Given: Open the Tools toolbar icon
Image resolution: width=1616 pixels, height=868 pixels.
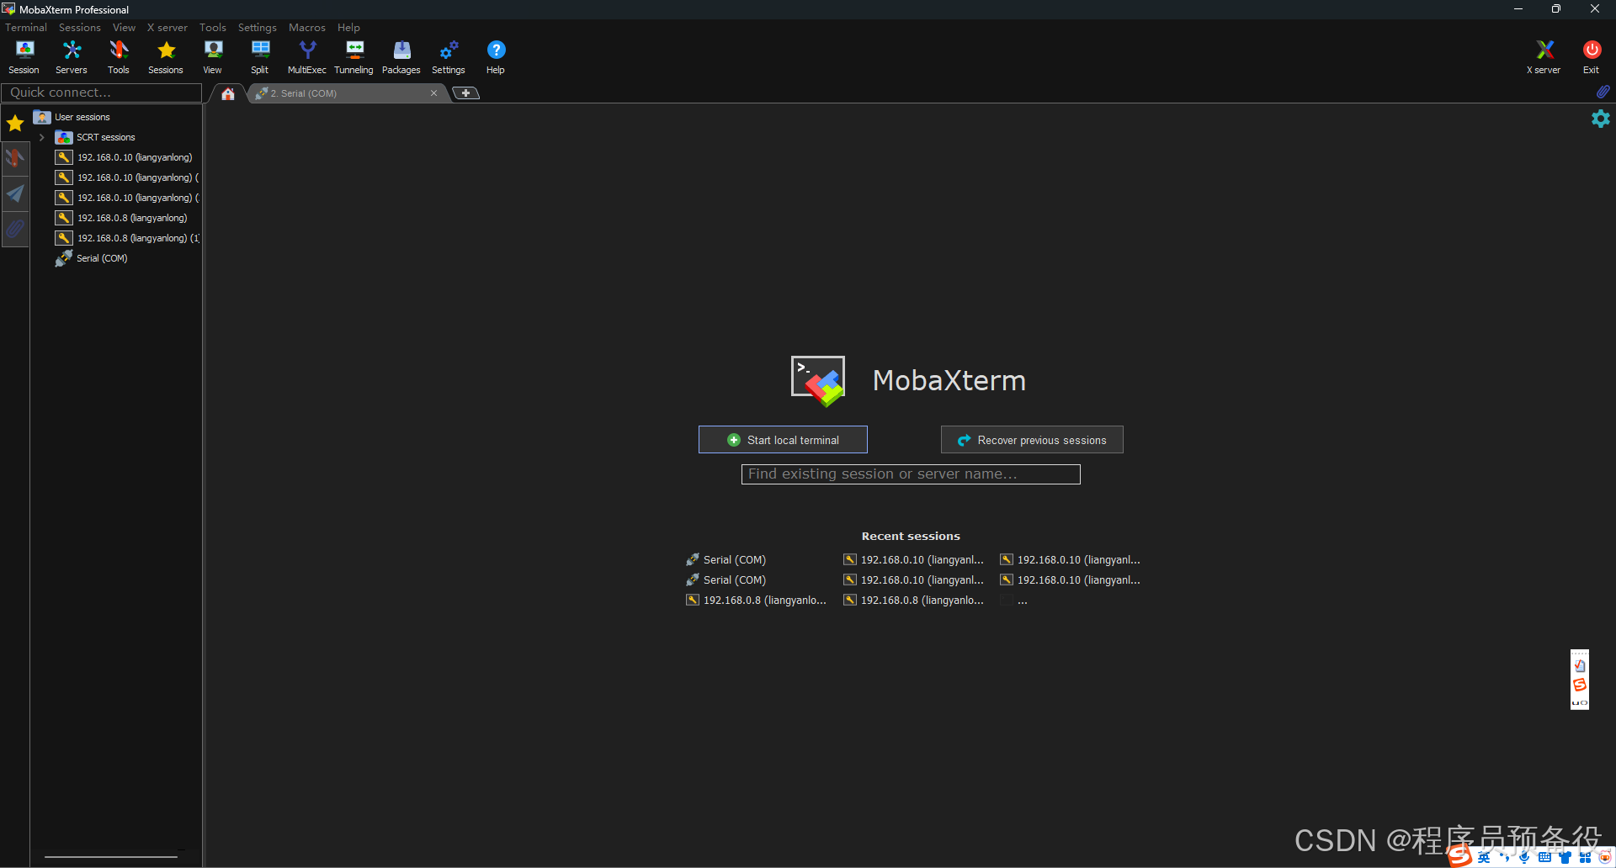Looking at the screenshot, I should click(119, 57).
